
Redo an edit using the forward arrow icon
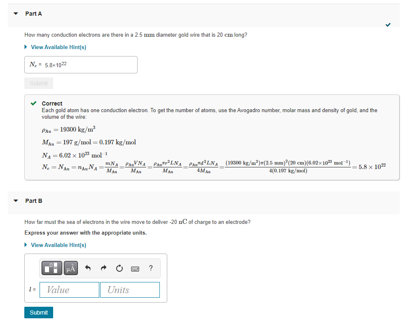point(103,268)
